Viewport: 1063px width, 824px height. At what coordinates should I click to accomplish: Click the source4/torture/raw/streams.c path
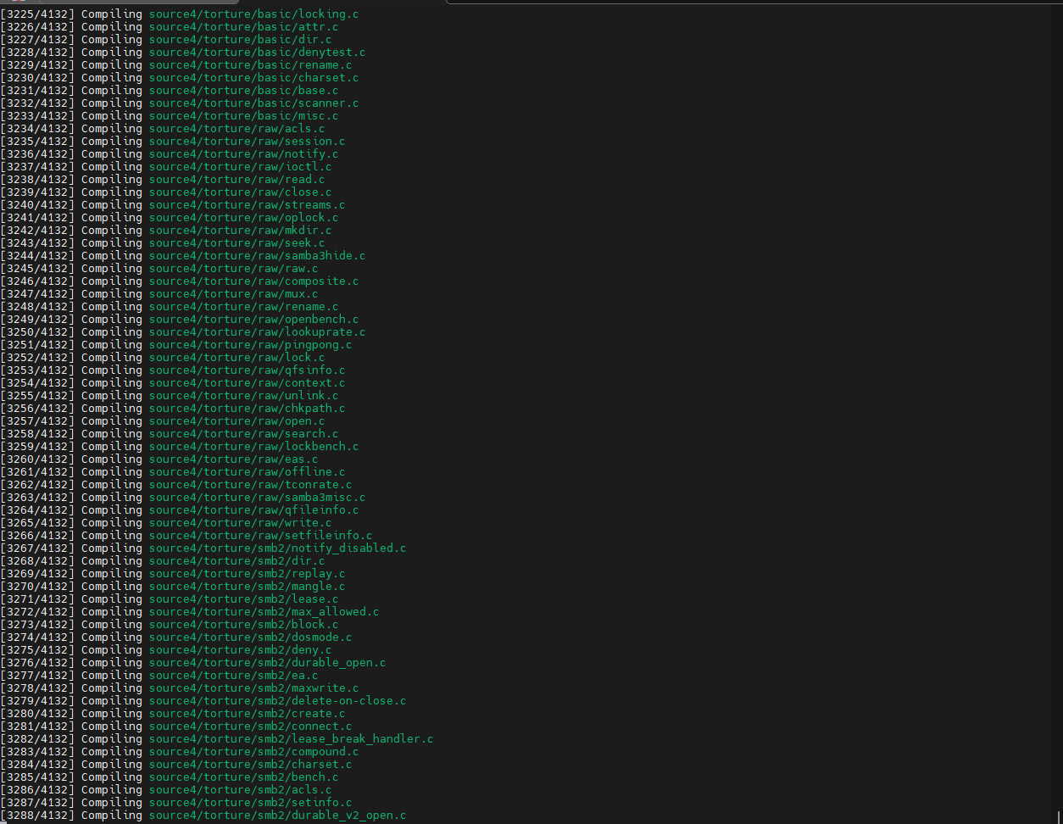[247, 205]
